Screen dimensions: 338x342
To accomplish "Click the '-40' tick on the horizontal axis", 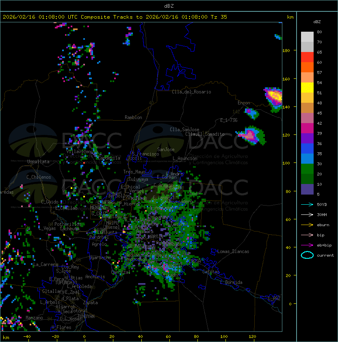I will point(27,337).
